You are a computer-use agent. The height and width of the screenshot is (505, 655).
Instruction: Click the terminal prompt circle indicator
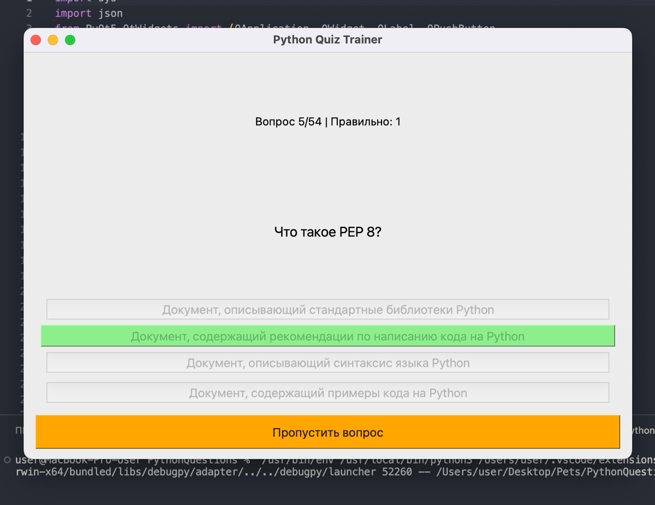click(7, 460)
